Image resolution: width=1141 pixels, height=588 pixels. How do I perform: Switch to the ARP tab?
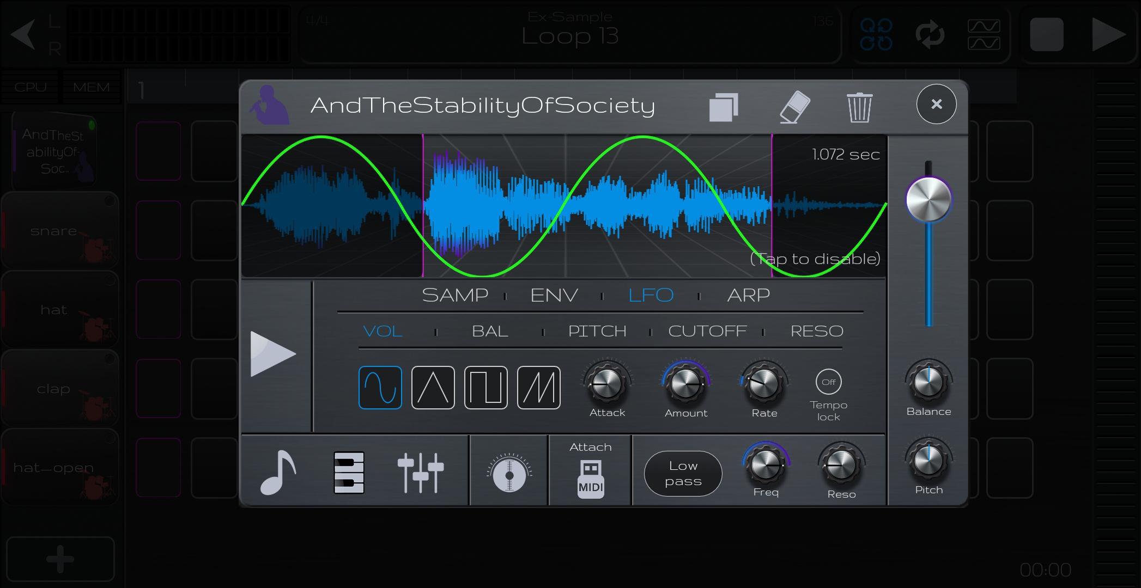[x=748, y=295]
